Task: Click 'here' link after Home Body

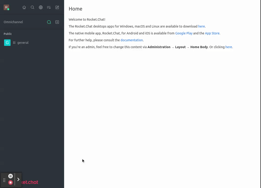Action: coord(229,47)
